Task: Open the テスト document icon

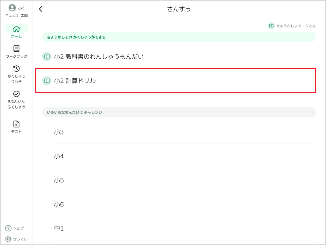Action: (17, 124)
